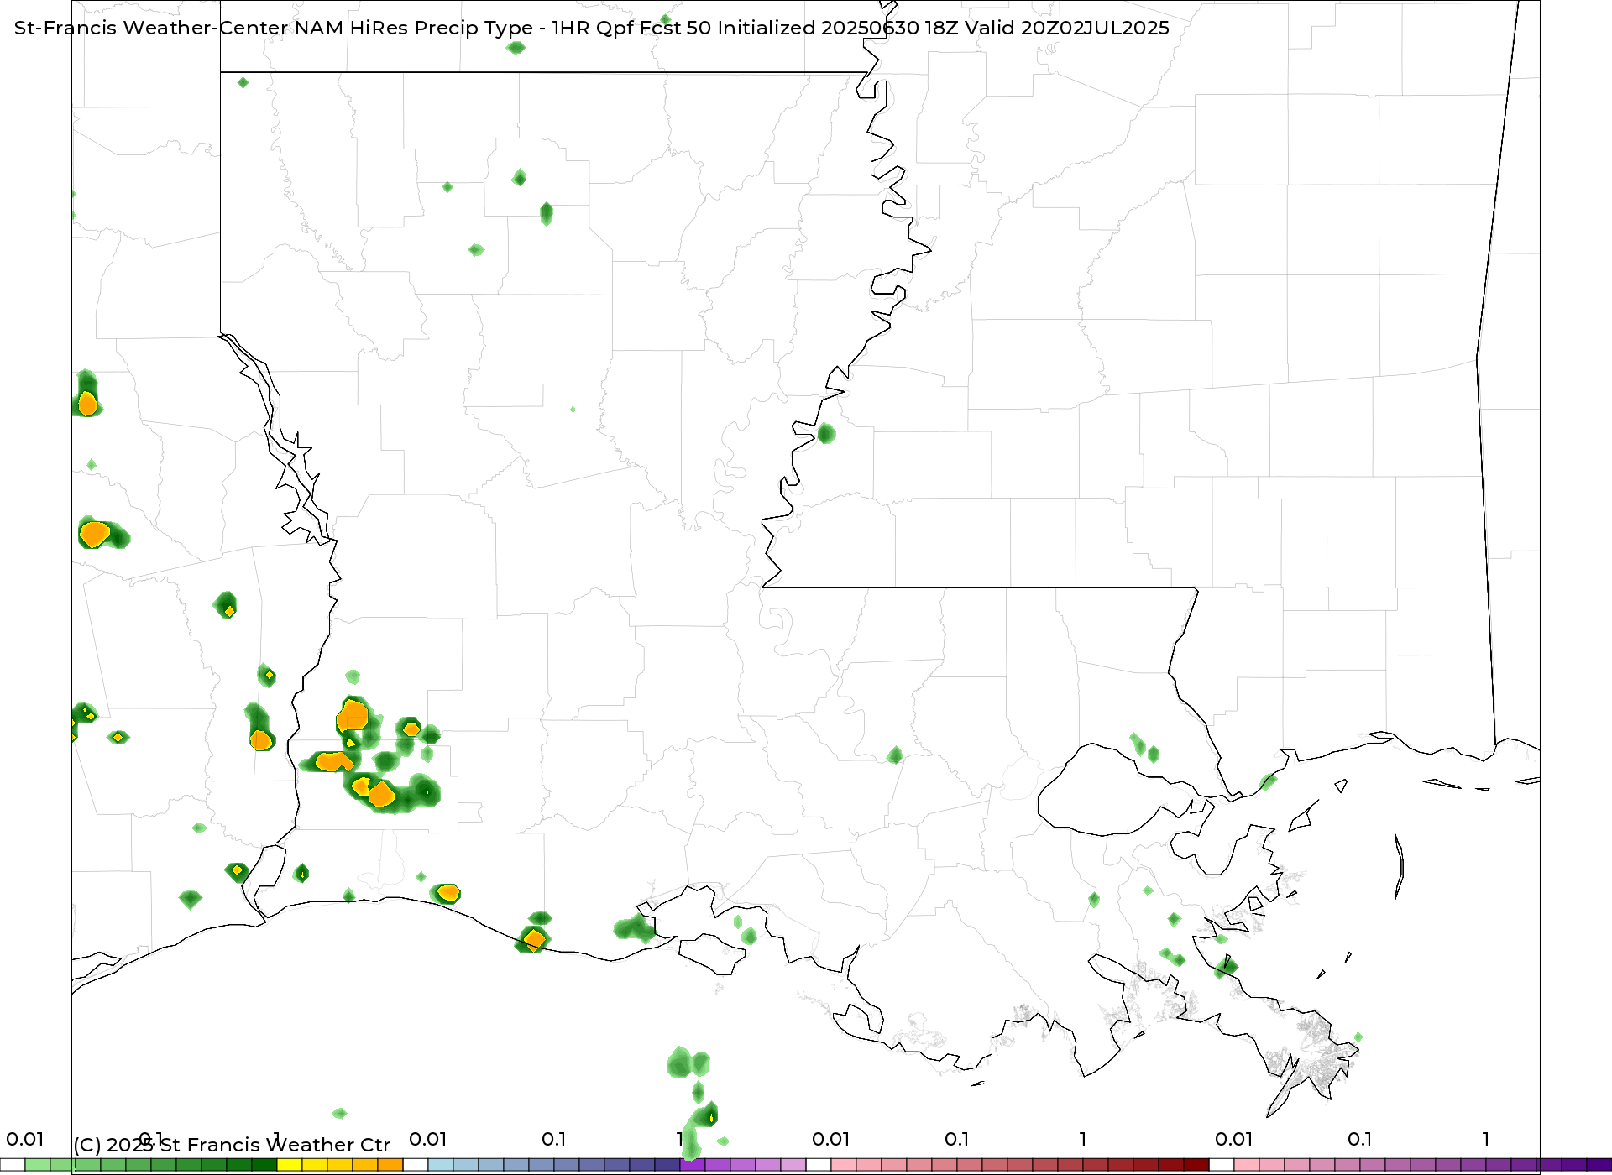Image resolution: width=1612 pixels, height=1175 pixels.
Task: Click the 0.1 label above the blue scale
Action: click(x=553, y=1139)
